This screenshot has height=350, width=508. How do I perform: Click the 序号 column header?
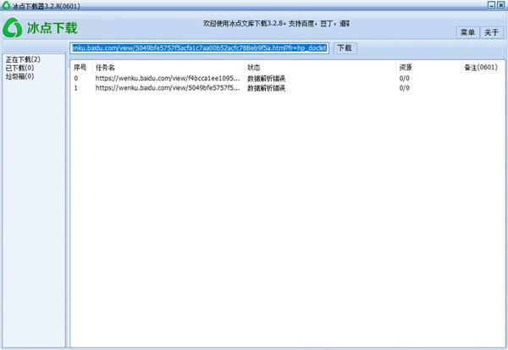(80, 67)
